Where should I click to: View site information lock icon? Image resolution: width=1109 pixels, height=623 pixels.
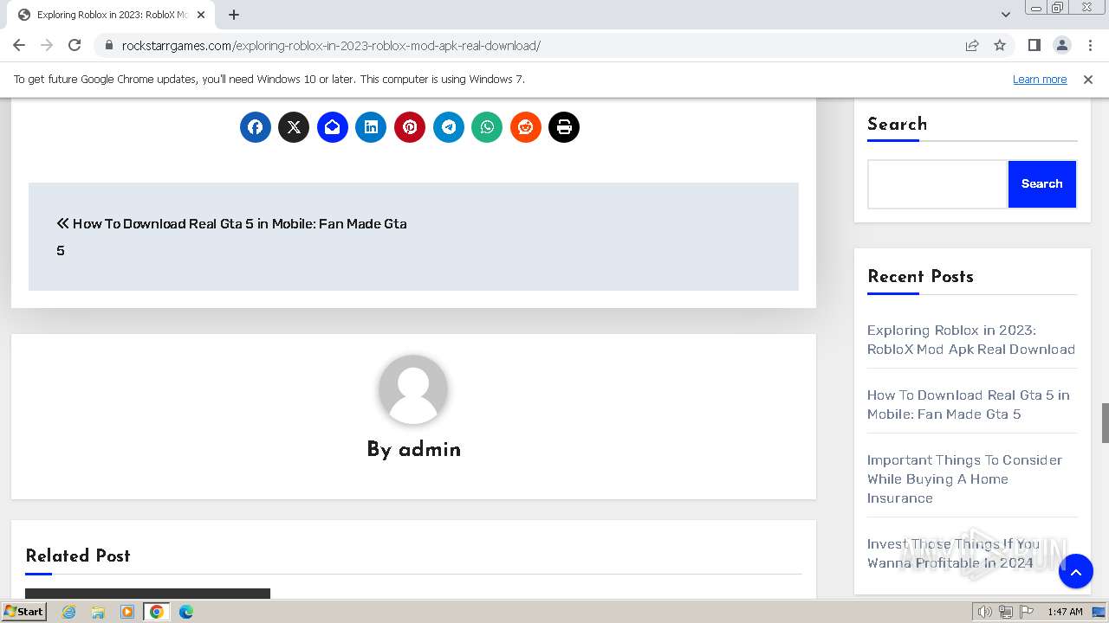[x=109, y=45]
